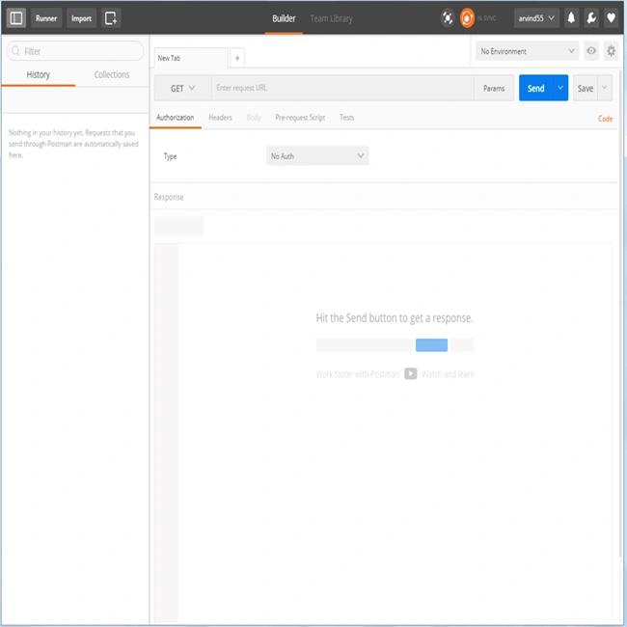This screenshot has height=627, width=627.
Task: Open the No Environment dropdown
Action: coord(527,51)
